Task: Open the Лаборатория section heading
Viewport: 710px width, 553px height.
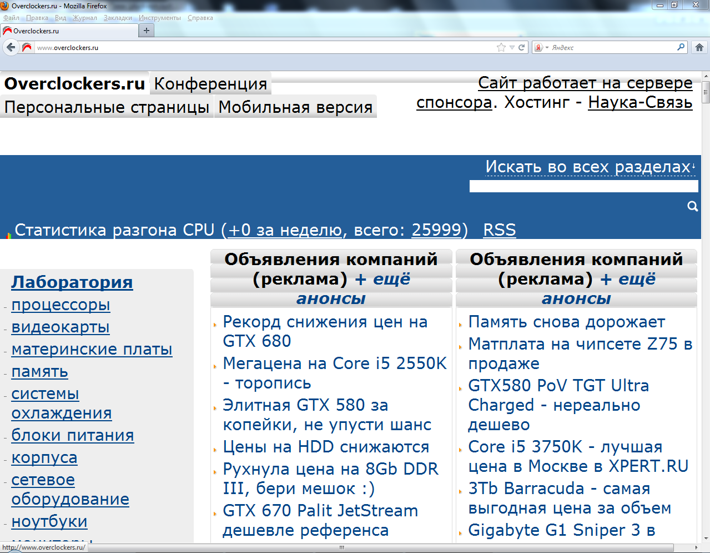Action: [x=72, y=282]
